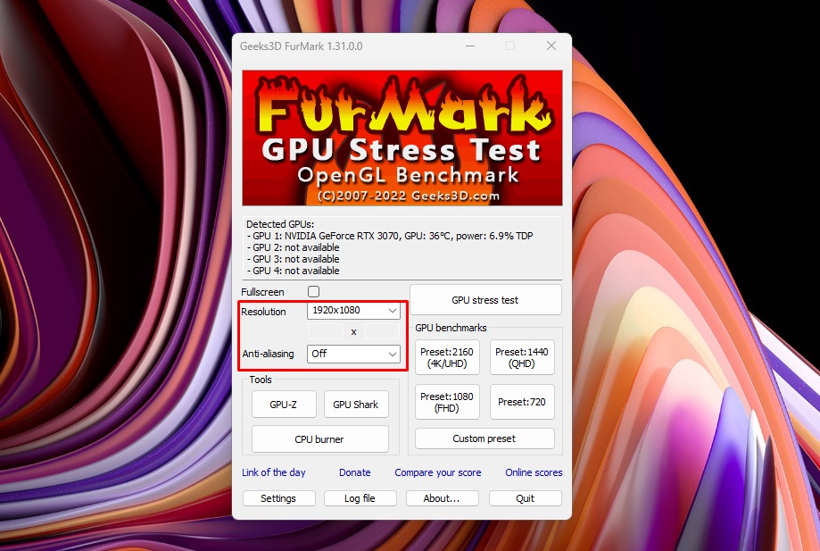The height and width of the screenshot is (551, 820).
Task: Select the GPU 1 NVIDIA GeForce RTX 3070 line
Action: coord(390,236)
